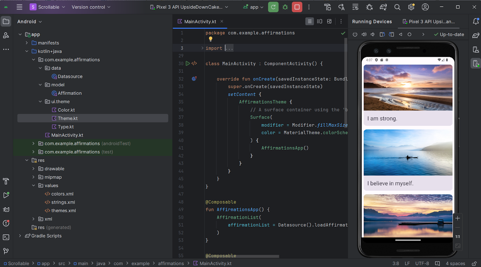Expand the manifests folder

pyautogui.click(x=27, y=43)
